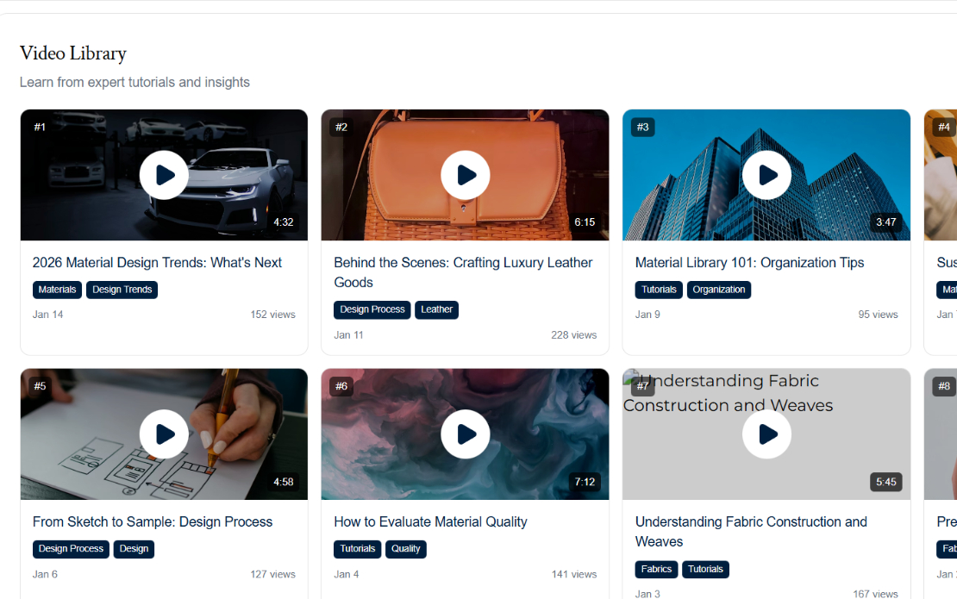957x599 pixels.
Task: Click the '95 views' count
Action: 879,315
